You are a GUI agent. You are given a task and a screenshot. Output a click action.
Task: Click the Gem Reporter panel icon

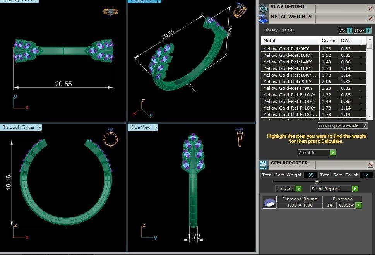click(x=264, y=165)
